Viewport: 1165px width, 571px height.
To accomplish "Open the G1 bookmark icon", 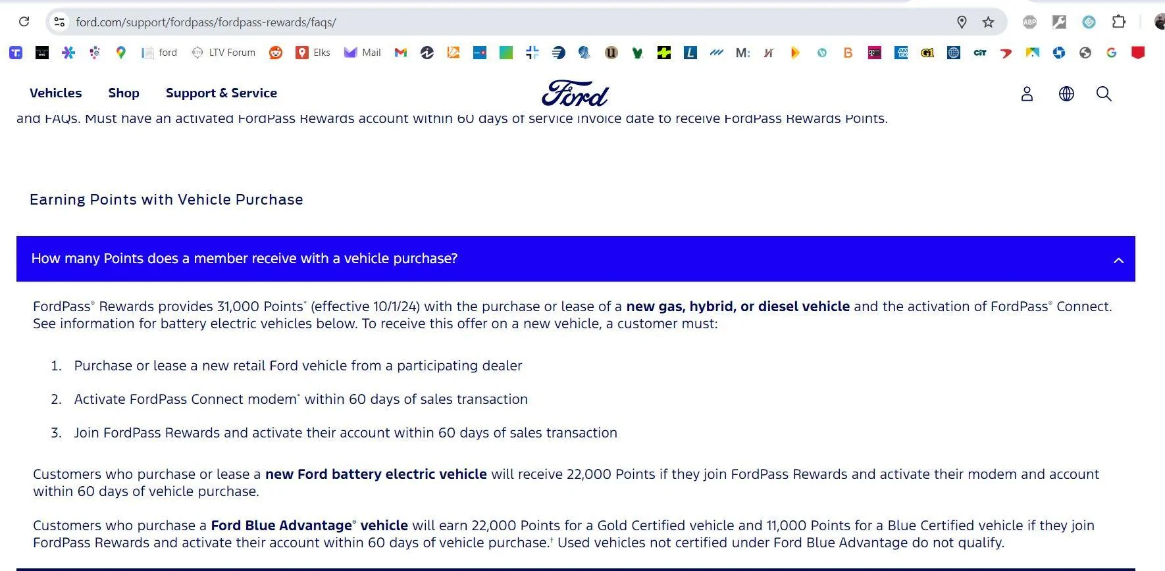I will (x=927, y=53).
